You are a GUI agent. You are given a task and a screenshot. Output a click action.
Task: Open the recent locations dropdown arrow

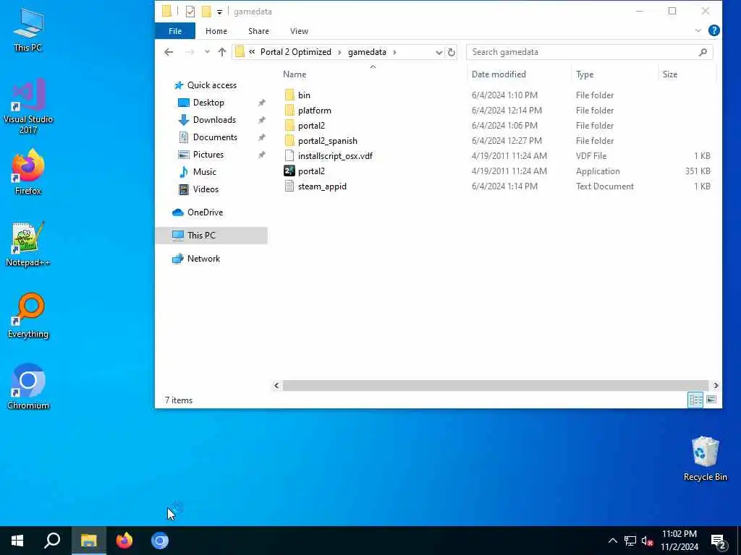click(207, 52)
